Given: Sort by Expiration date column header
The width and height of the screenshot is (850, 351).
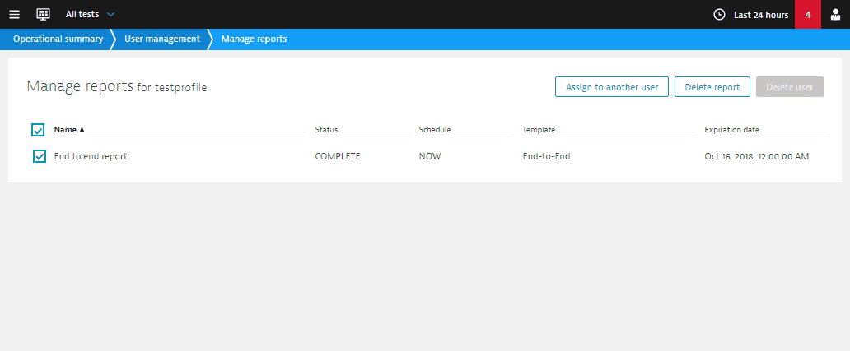Looking at the screenshot, I should point(732,130).
